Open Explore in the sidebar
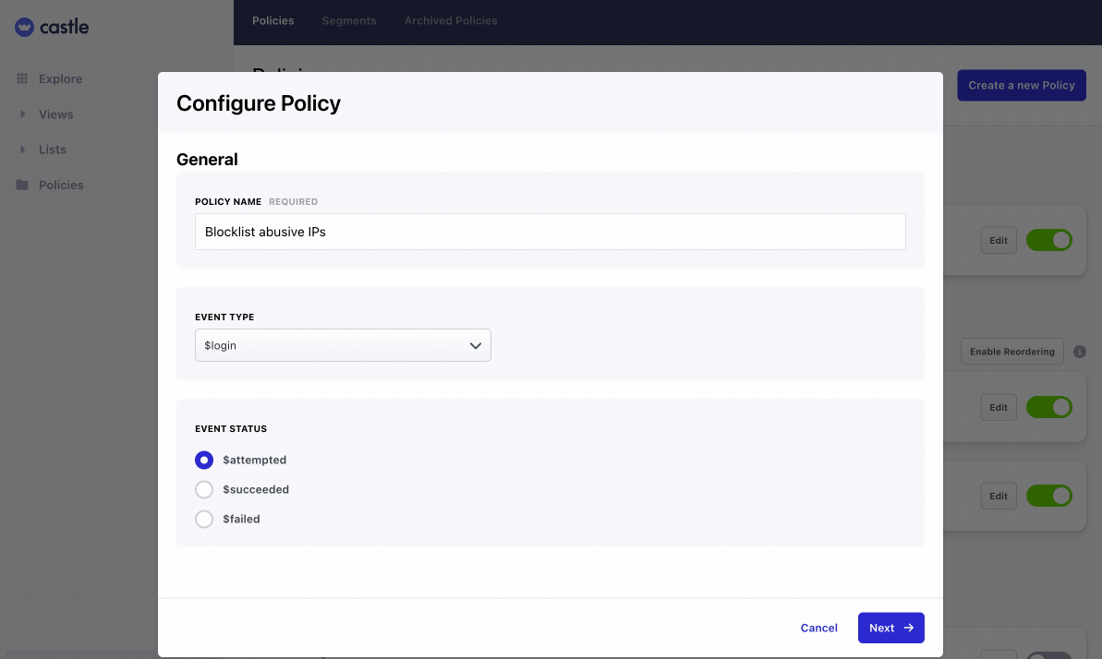Viewport: 1102px width, 659px height. click(60, 78)
